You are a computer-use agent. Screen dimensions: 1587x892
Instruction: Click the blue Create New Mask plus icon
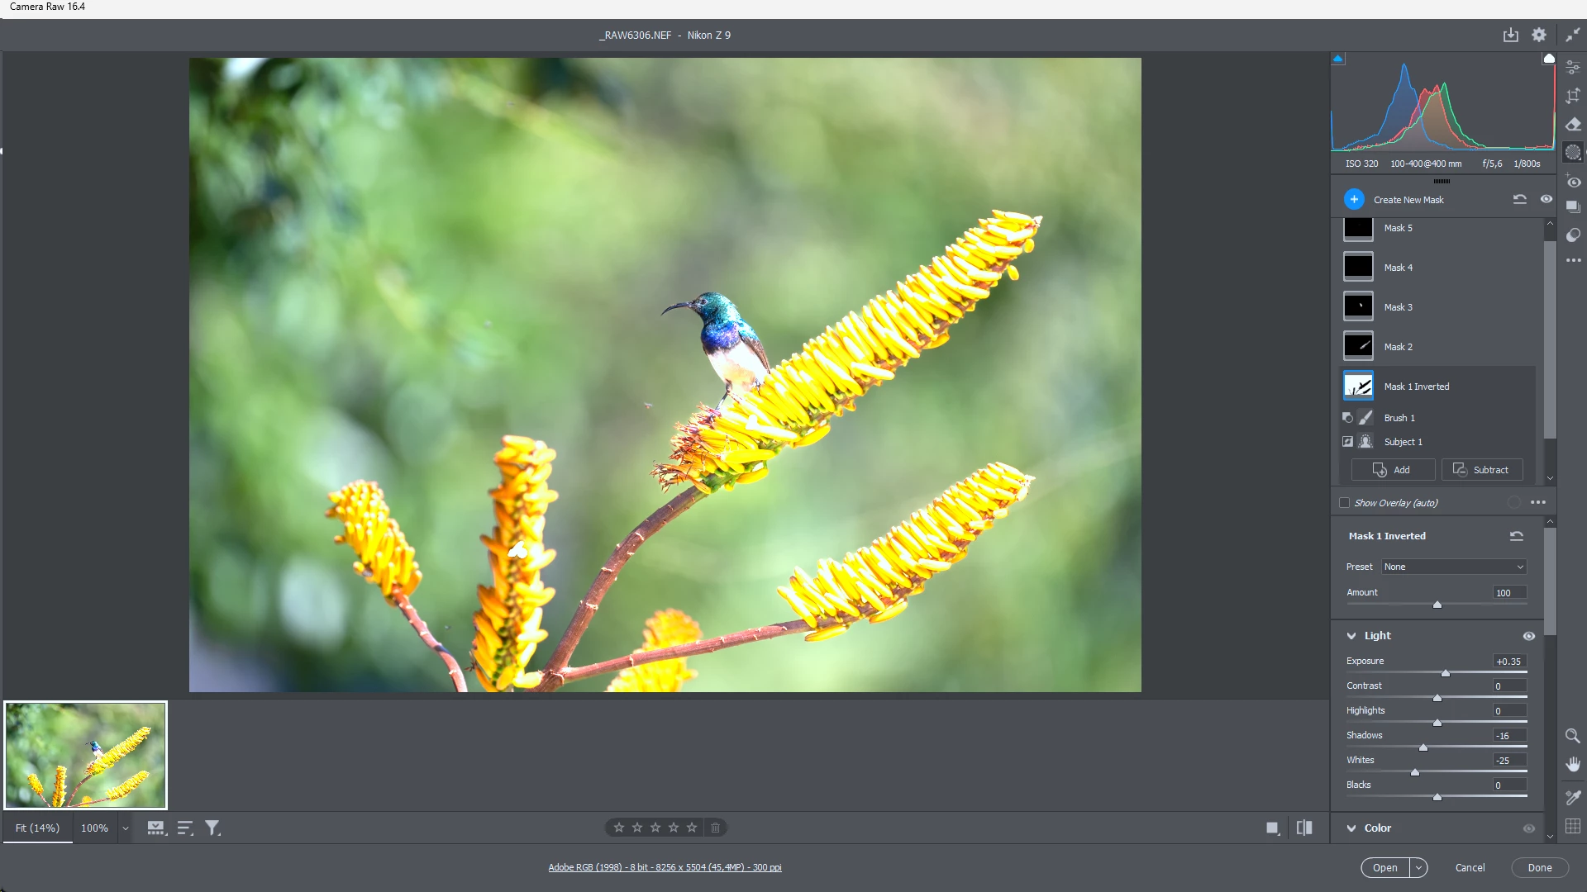[1354, 199]
